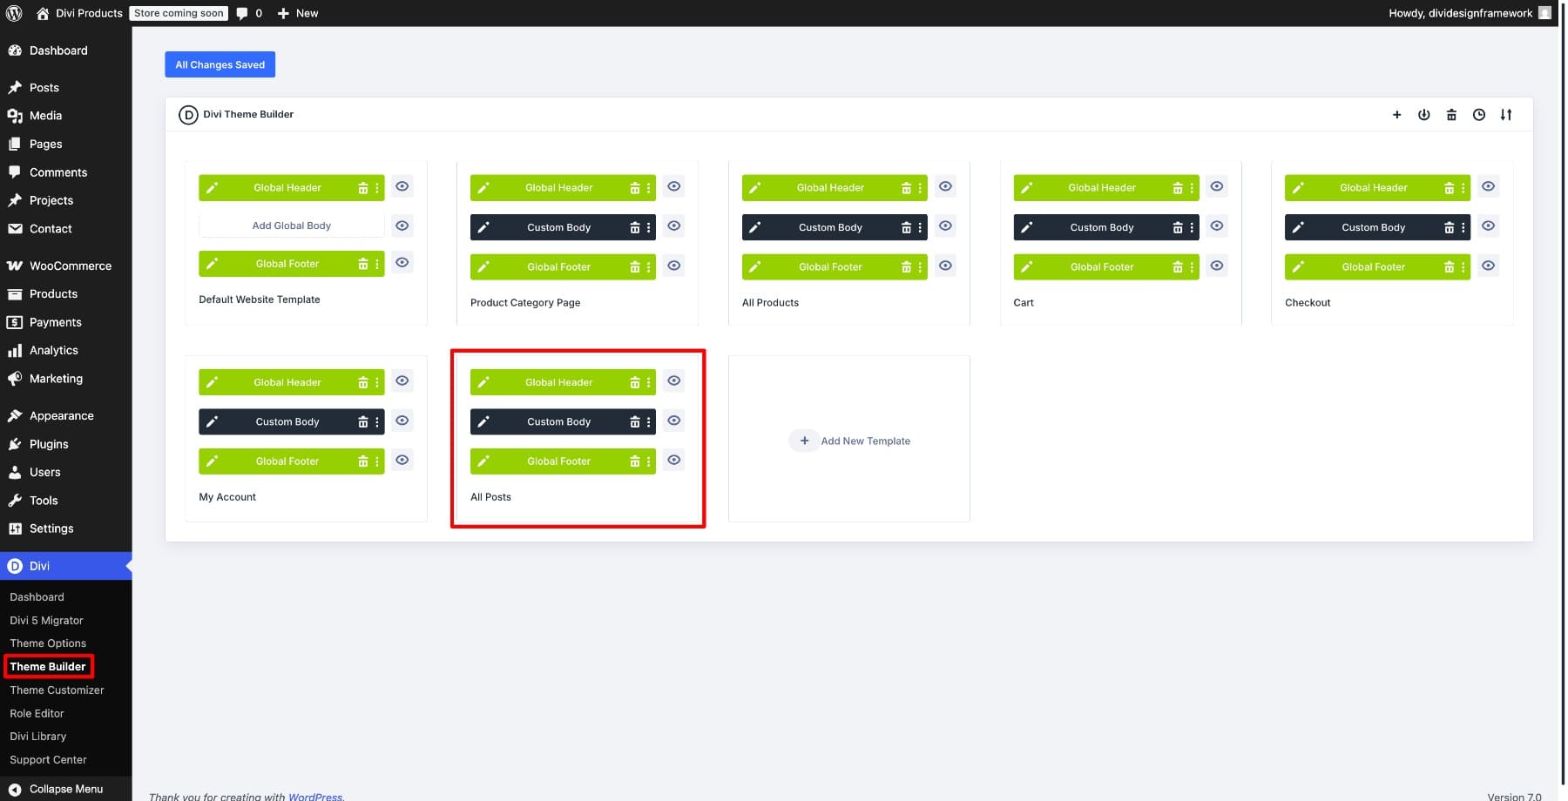1568x801 pixels.
Task: Toggle visibility of Checkout custom body
Action: click(1489, 225)
